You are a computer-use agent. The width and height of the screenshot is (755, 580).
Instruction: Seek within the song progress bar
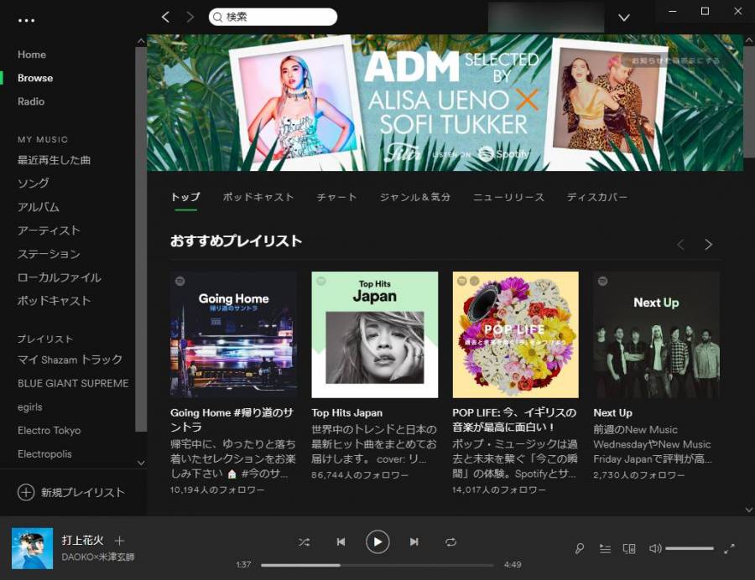pyautogui.click(x=377, y=565)
